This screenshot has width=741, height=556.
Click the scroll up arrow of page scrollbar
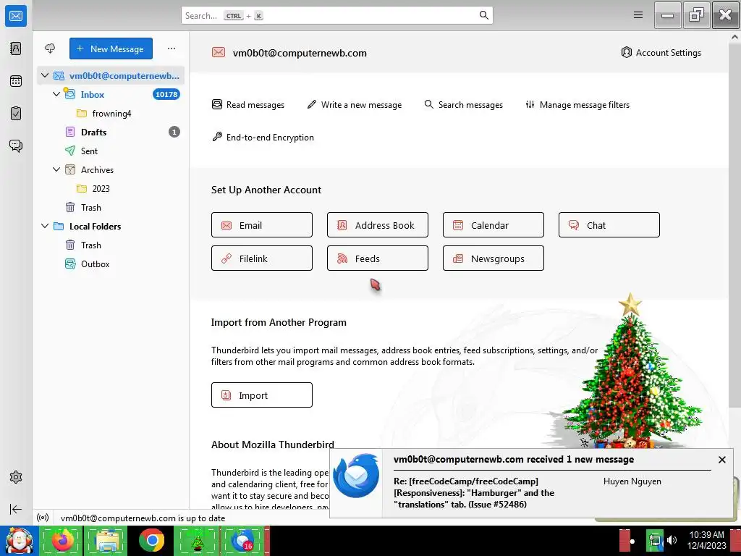pos(735,37)
